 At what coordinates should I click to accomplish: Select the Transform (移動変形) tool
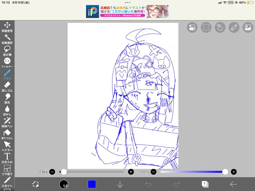tap(7, 27)
